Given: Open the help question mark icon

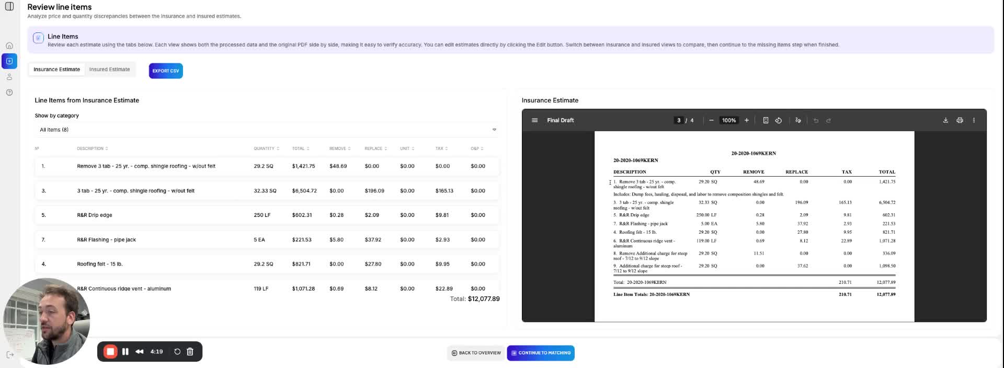Looking at the screenshot, I should click(x=9, y=93).
